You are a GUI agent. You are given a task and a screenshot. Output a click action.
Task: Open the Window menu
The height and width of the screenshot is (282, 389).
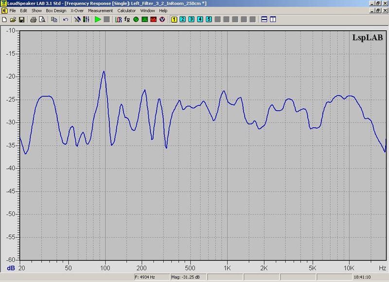[x=148, y=11]
